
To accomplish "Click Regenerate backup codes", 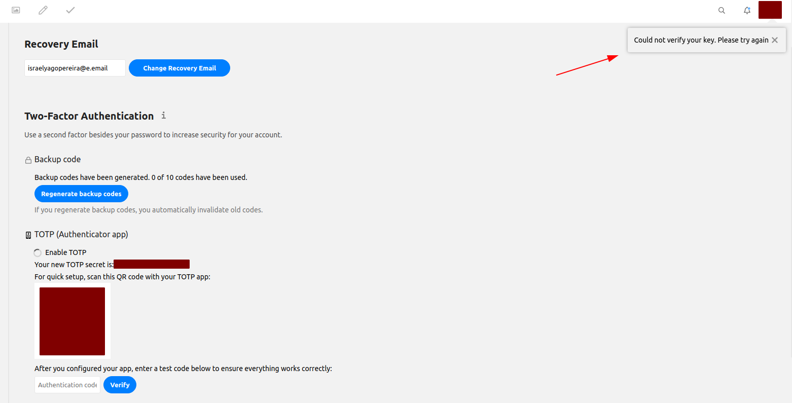I will [x=81, y=193].
